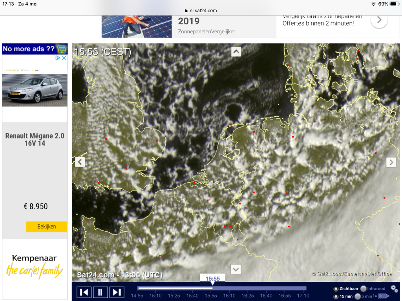Click the shopping cart icon
402x301 pixels.
pyautogui.click(x=62, y=49)
